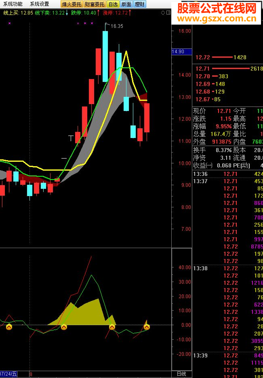Click the 16.00 price axis label
Viewport: 263px width, 378px height.
click(185, 31)
